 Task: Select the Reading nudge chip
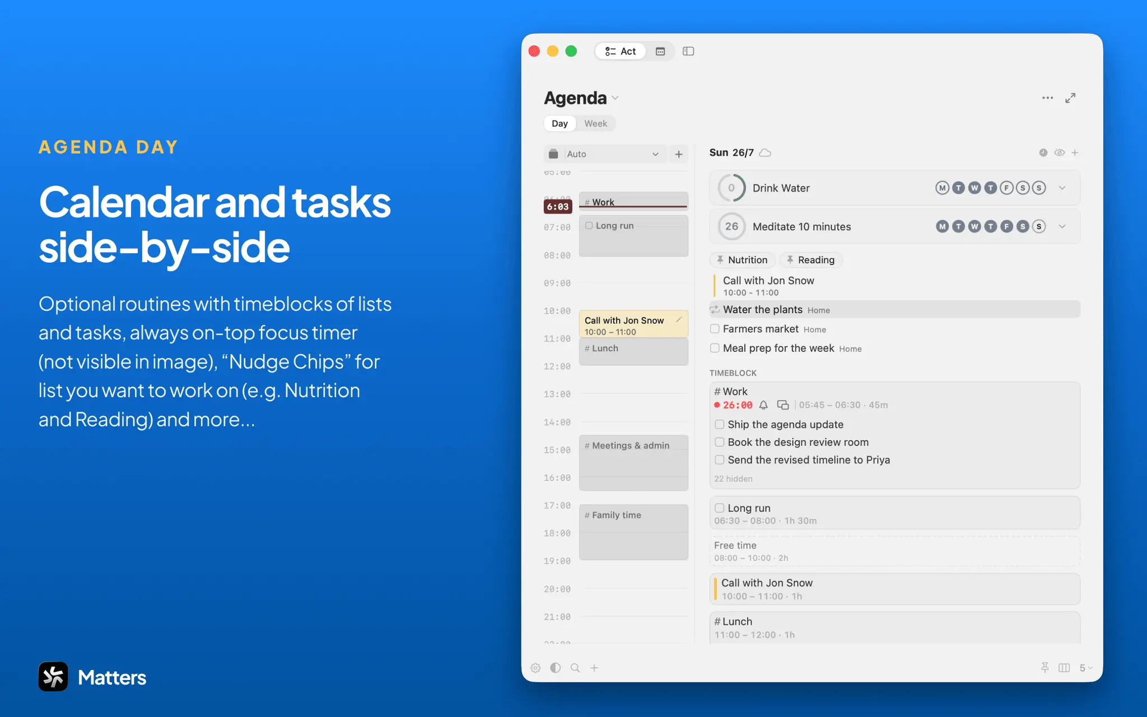(x=810, y=260)
